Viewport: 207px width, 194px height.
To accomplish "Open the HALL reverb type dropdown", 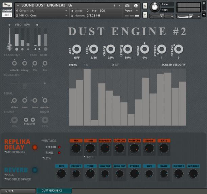I will pyautogui.click(x=9, y=175).
